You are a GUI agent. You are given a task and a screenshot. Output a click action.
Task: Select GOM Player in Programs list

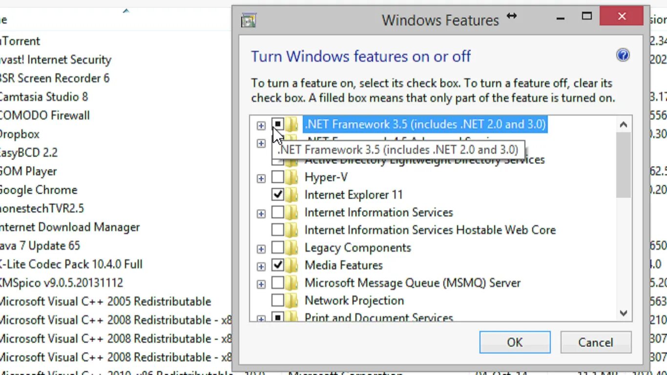click(28, 171)
